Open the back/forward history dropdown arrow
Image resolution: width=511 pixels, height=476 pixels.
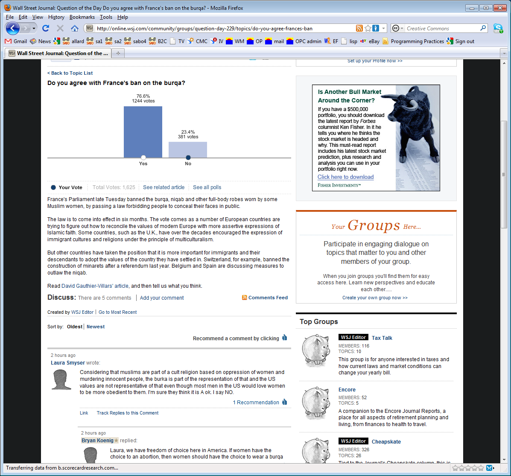click(x=34, y=29)
